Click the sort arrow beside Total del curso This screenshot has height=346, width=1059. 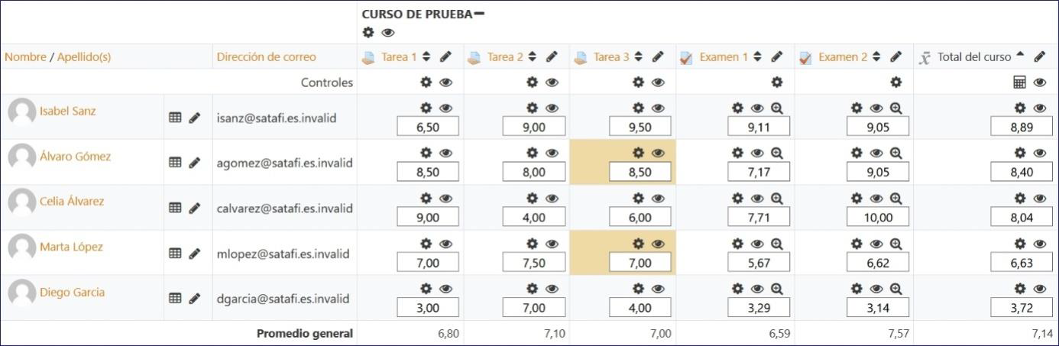1019,57
